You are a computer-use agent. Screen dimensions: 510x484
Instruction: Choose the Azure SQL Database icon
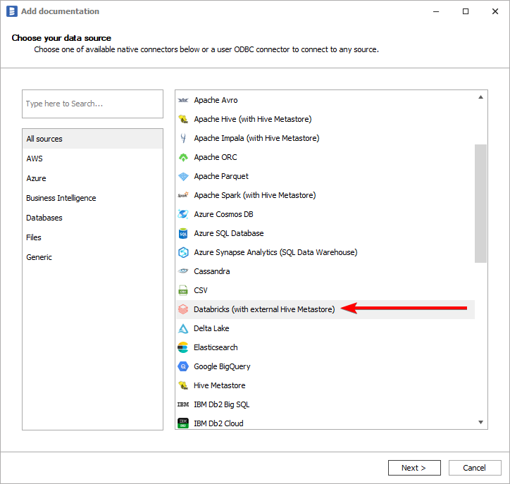[182, 233]
